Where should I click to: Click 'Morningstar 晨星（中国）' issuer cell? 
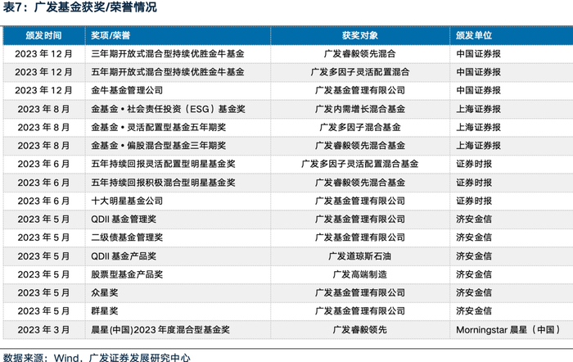(508, 329)
